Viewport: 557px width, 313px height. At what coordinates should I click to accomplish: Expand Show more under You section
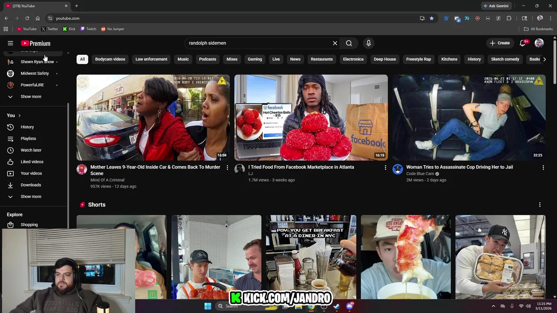tap(35, 196)
